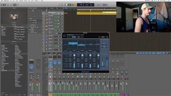Image resolution: width=171 pixels, height=96 pixels.
Task: Mute the Snare Top track
Action: pos(49,27)
